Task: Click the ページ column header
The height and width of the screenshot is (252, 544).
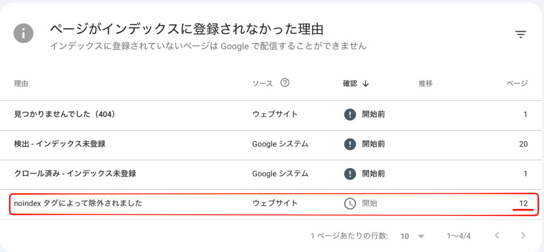Action: pyautogui.click(x=516, y=83)
